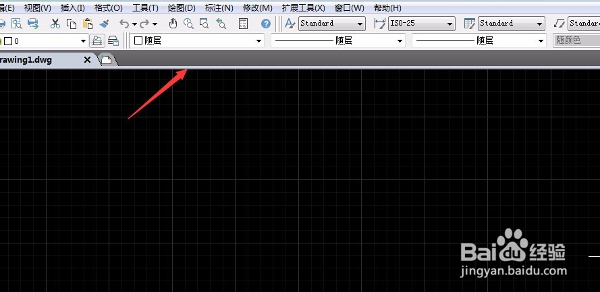Open the 绘图(D) menu
This screenshot has width=600, height=292.
182,8
